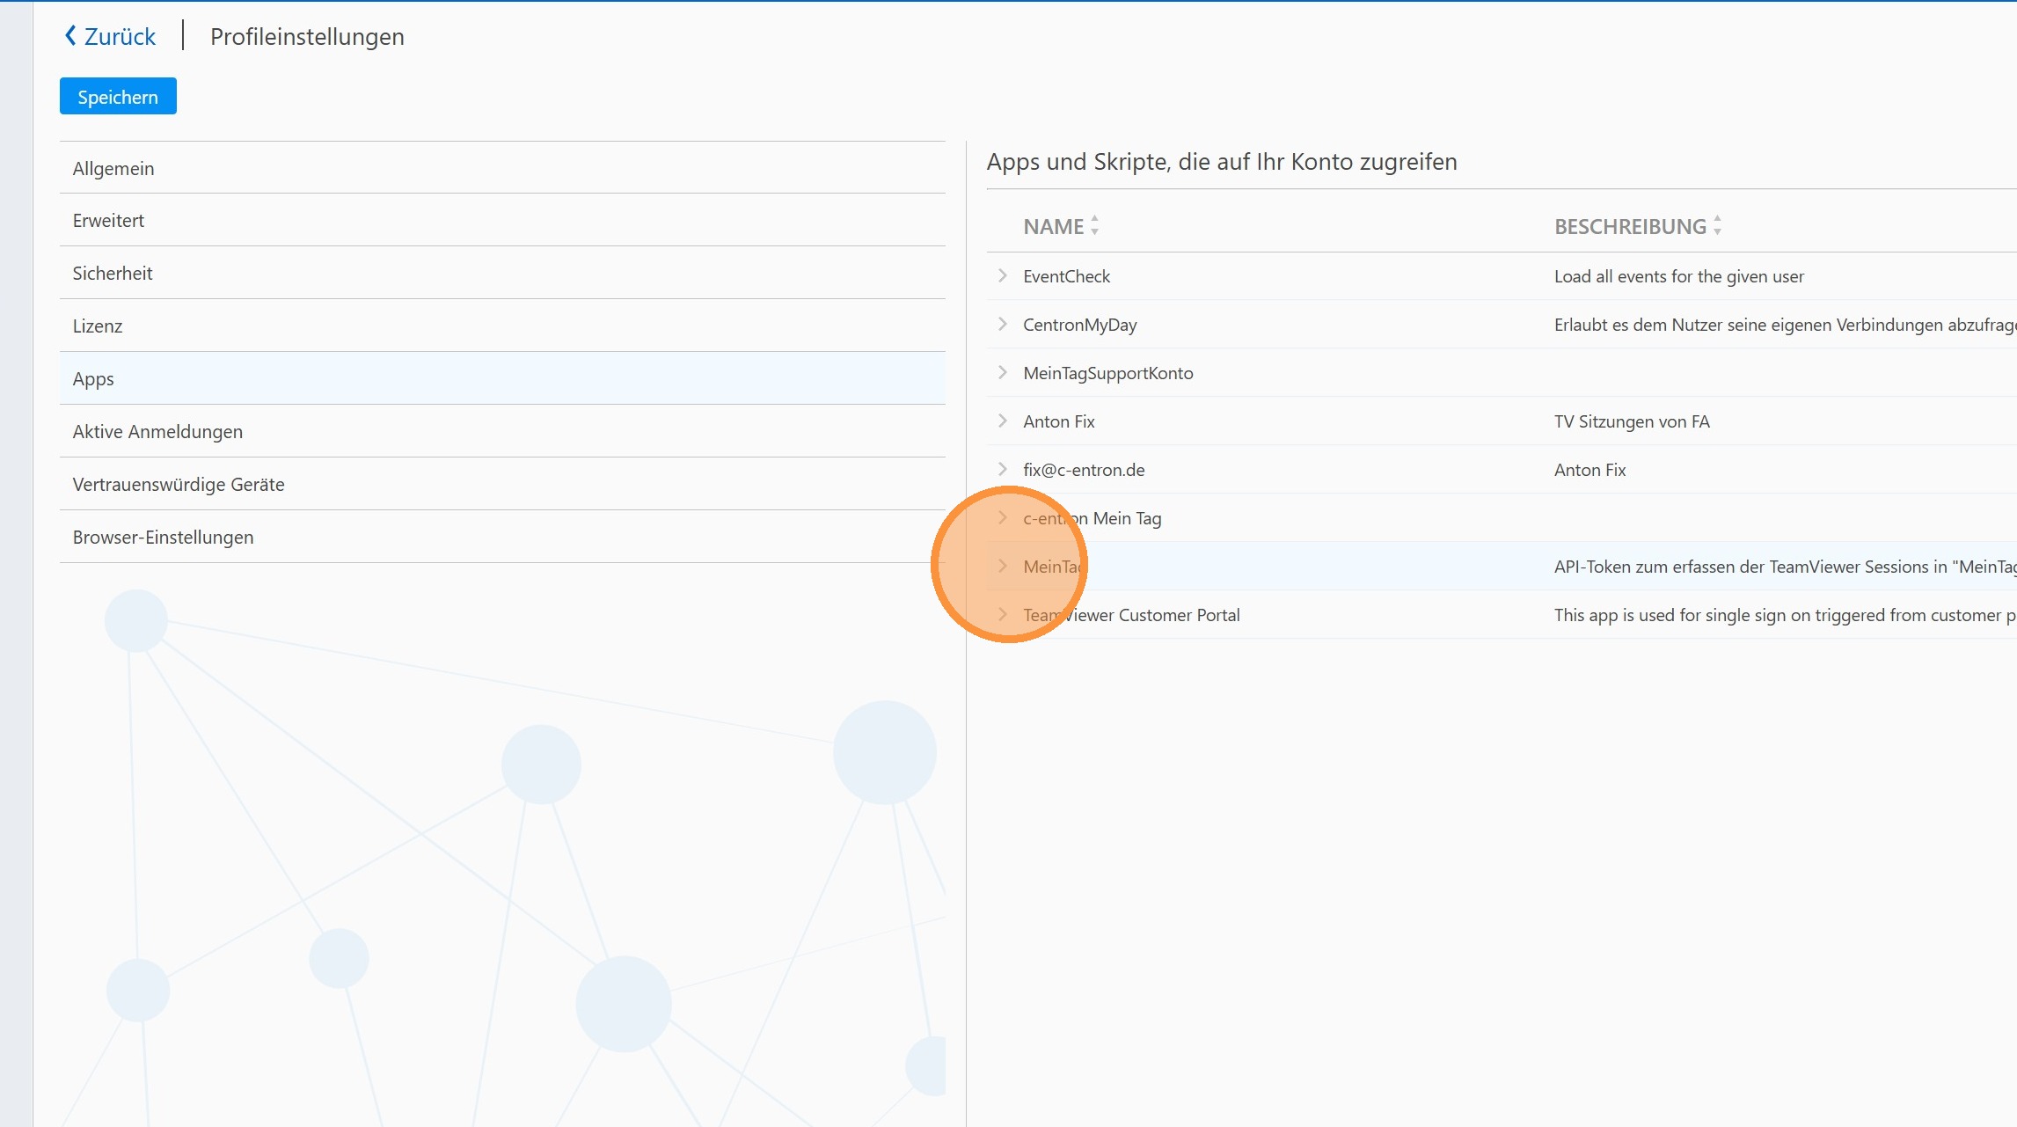2017x1127 pixels.
Task: Open the Allgemein settings section
Action: pos(113,168)
